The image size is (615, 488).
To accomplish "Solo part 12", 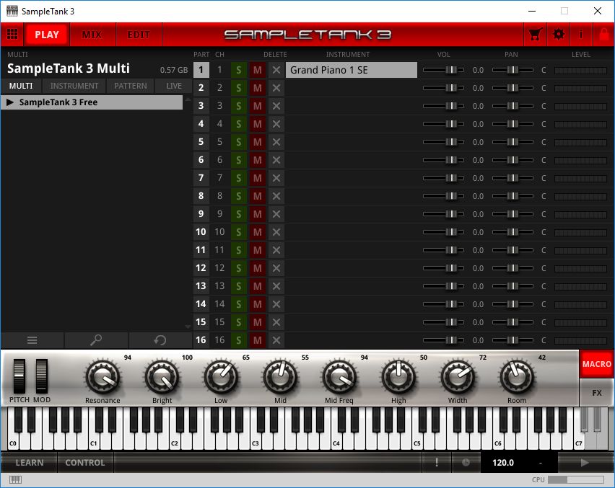I will [x=238, y=268].
